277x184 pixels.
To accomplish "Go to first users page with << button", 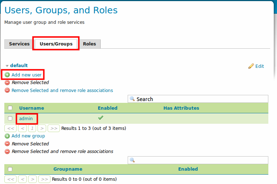I will [10, 128].
